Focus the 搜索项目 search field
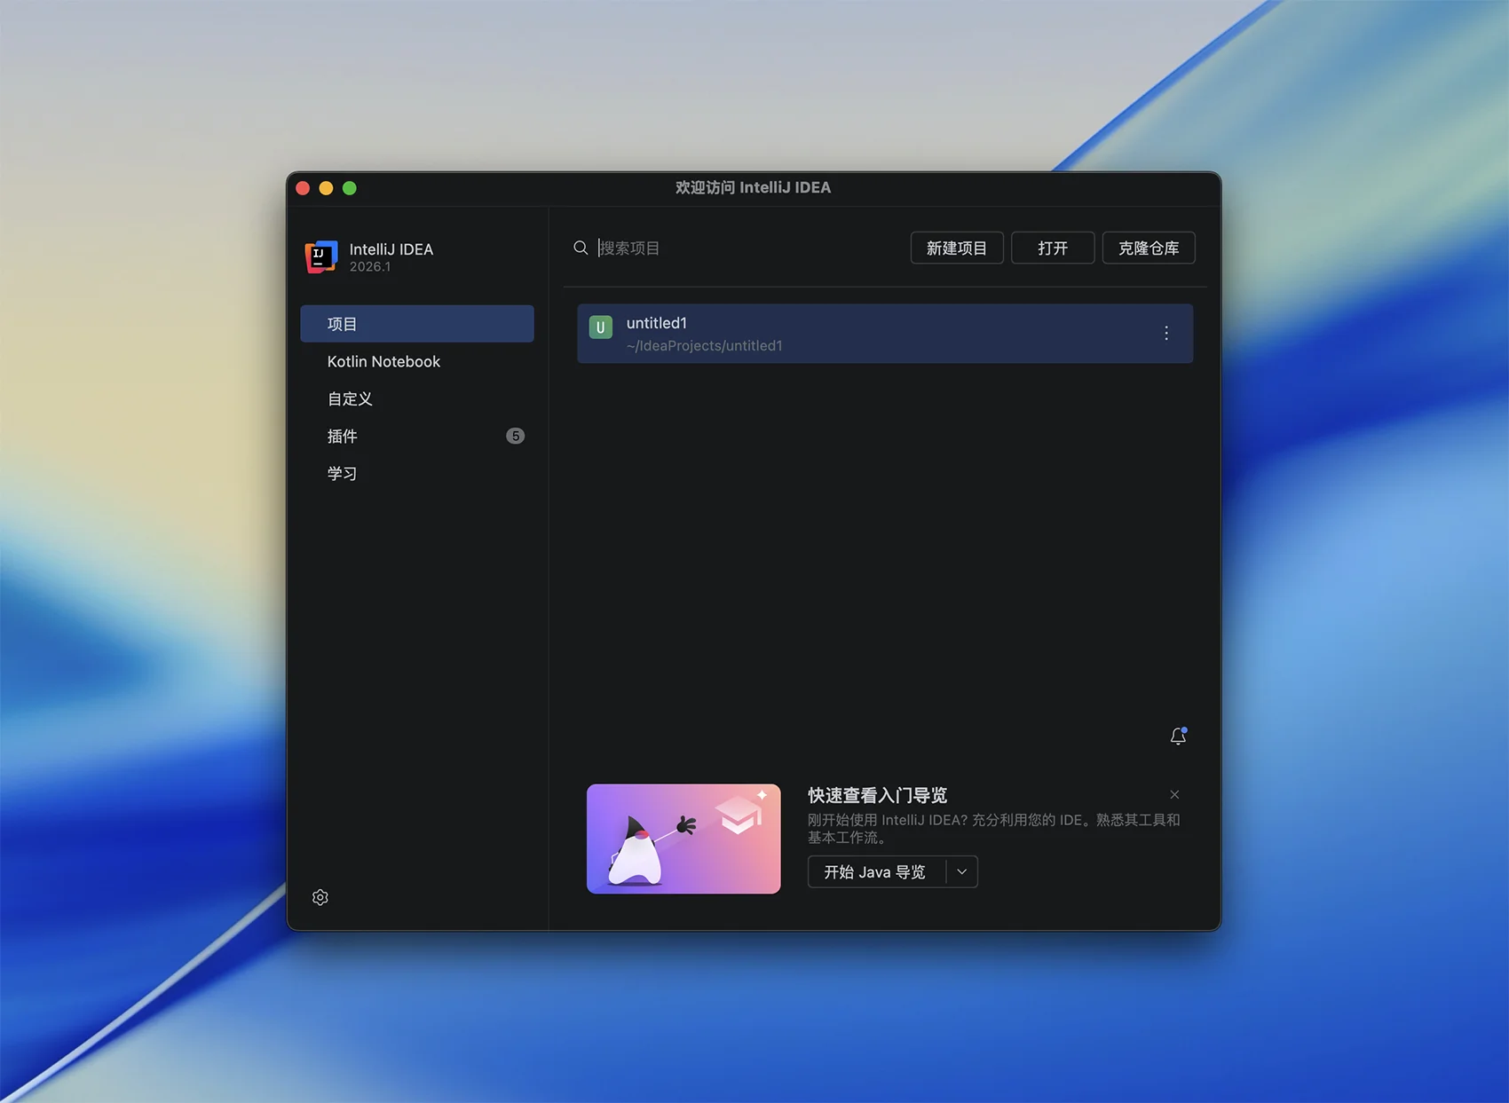This screenshot has height=1103, width=1509. 746,248
